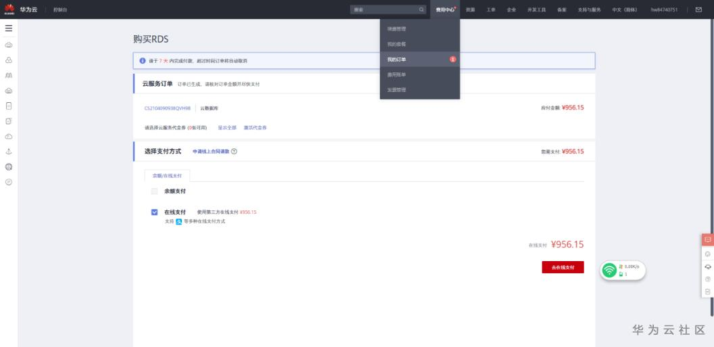Click the fourth circular icon on right panel
The width and height of the screenshot is (714, 347).
pos(708,279)
